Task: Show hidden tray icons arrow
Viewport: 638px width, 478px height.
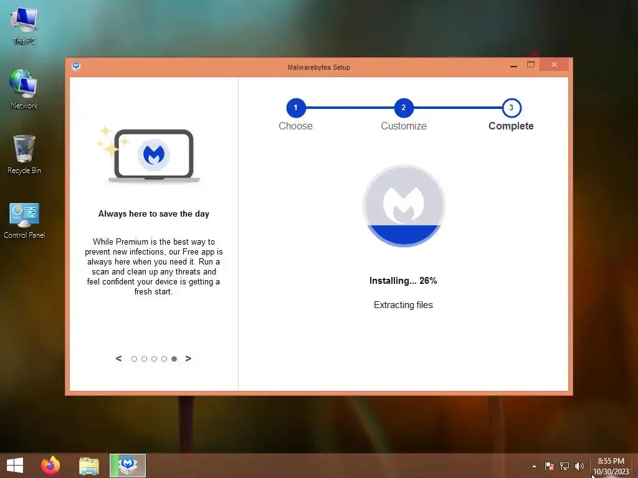Action: [x=534, y=466]
